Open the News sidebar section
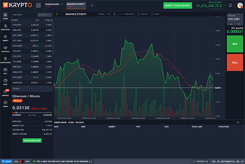Screen dimensions: 245x164 click(5, 82)
